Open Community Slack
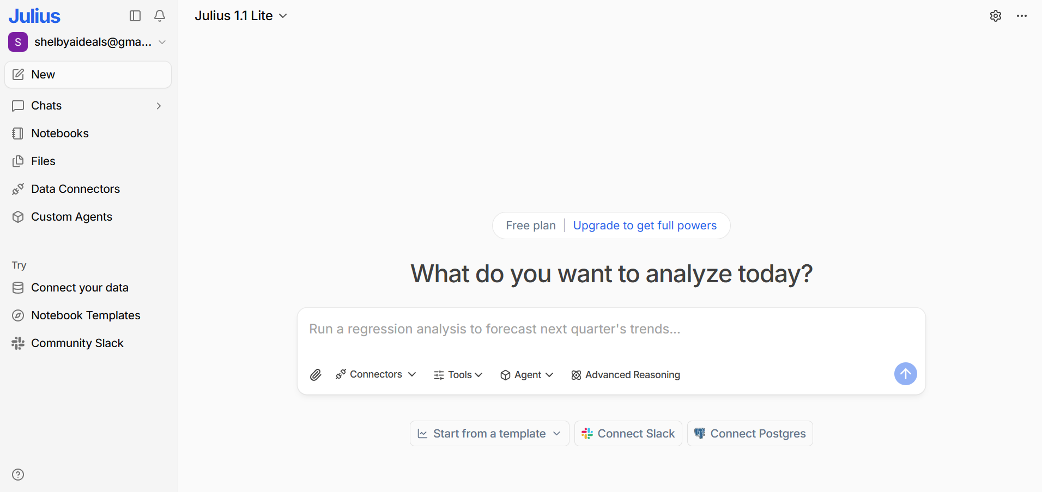 77,343
